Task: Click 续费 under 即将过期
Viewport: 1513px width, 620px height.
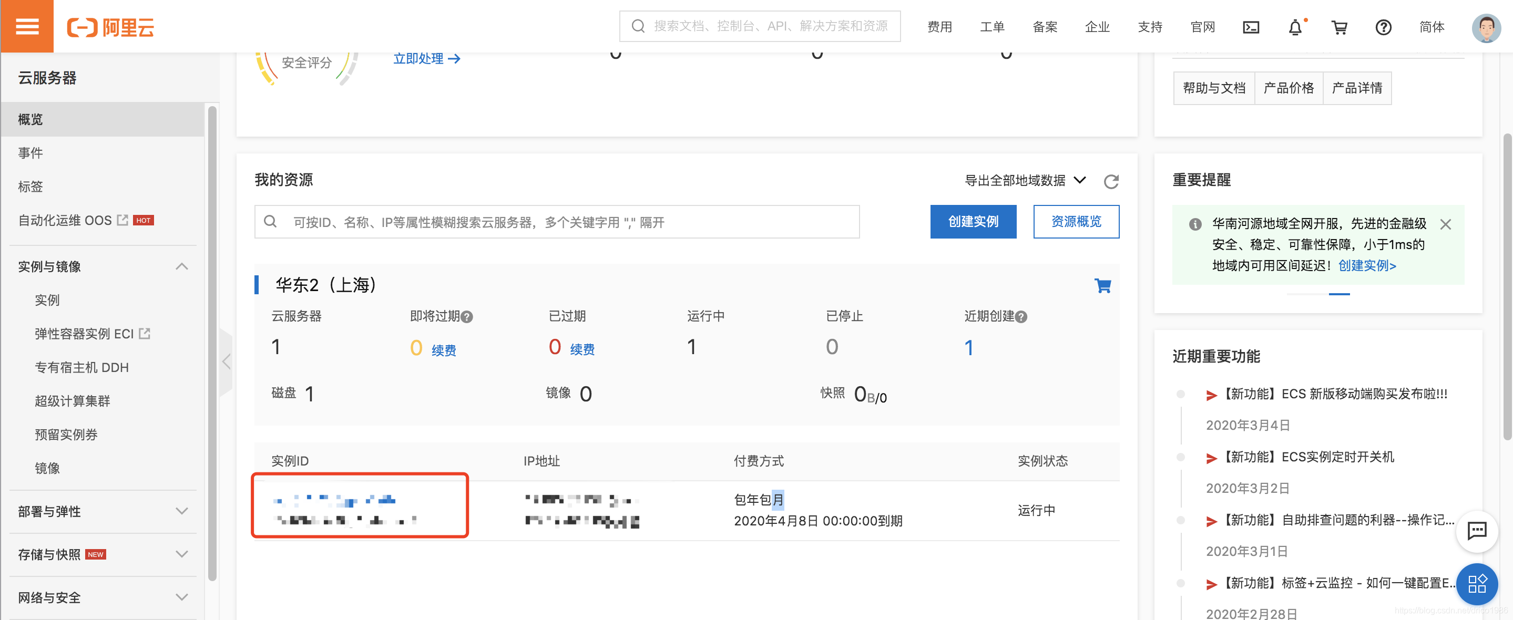Action: pyautogui.click(x=444, y=350)
